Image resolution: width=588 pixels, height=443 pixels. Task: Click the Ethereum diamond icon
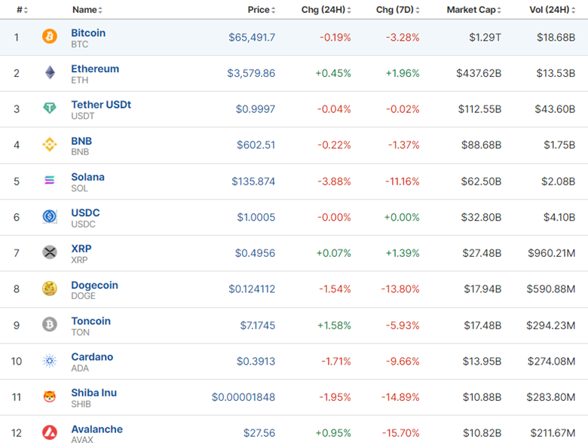click(x=50, y=72)
